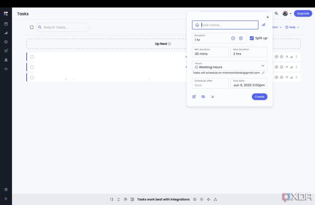
Task: Uncheck the Split up checkbox
Action: 252,38
